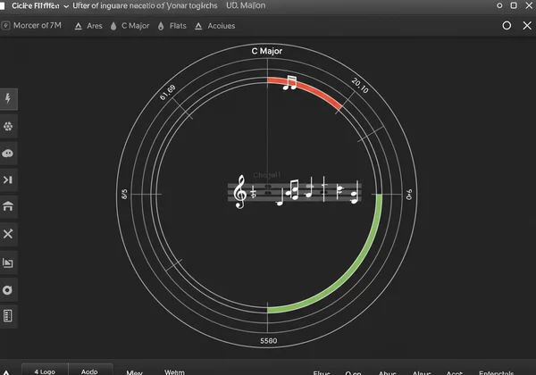Click the 61,69 label on the circle
The image size is (536, 375).
[168, 92]
